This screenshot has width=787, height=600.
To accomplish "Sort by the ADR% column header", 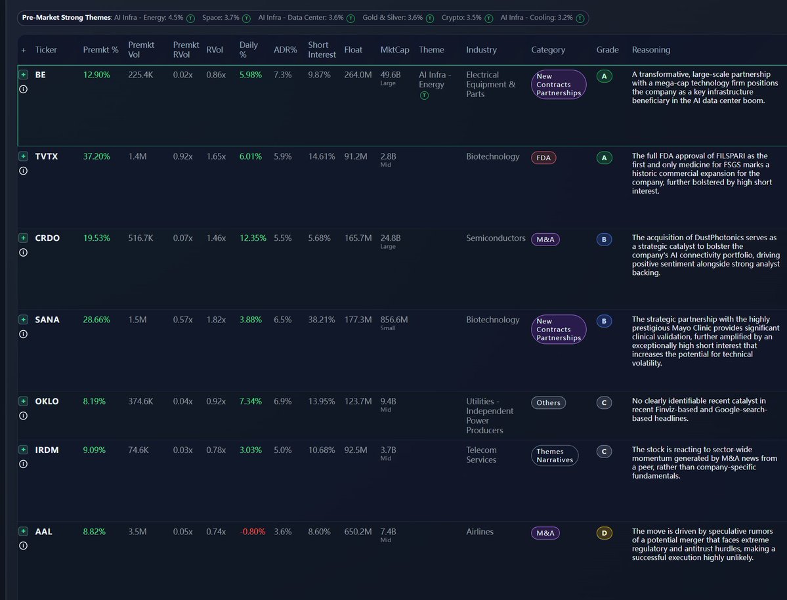I will pos(285,50).
